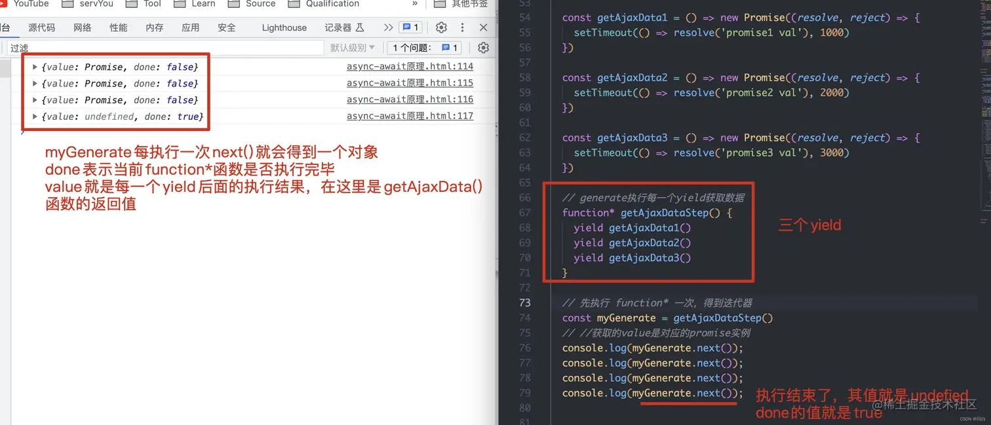The width and height of the screenshot is (991, 425).
Task: Click 'const getAjaxData3' declaration line
Action: 741,138
